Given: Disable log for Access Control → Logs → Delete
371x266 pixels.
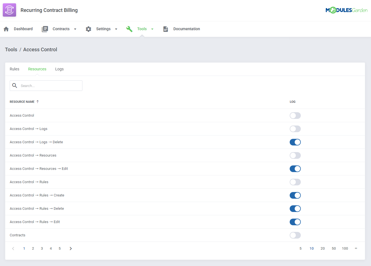Looking at the screenshot, I should click(295, 142).
